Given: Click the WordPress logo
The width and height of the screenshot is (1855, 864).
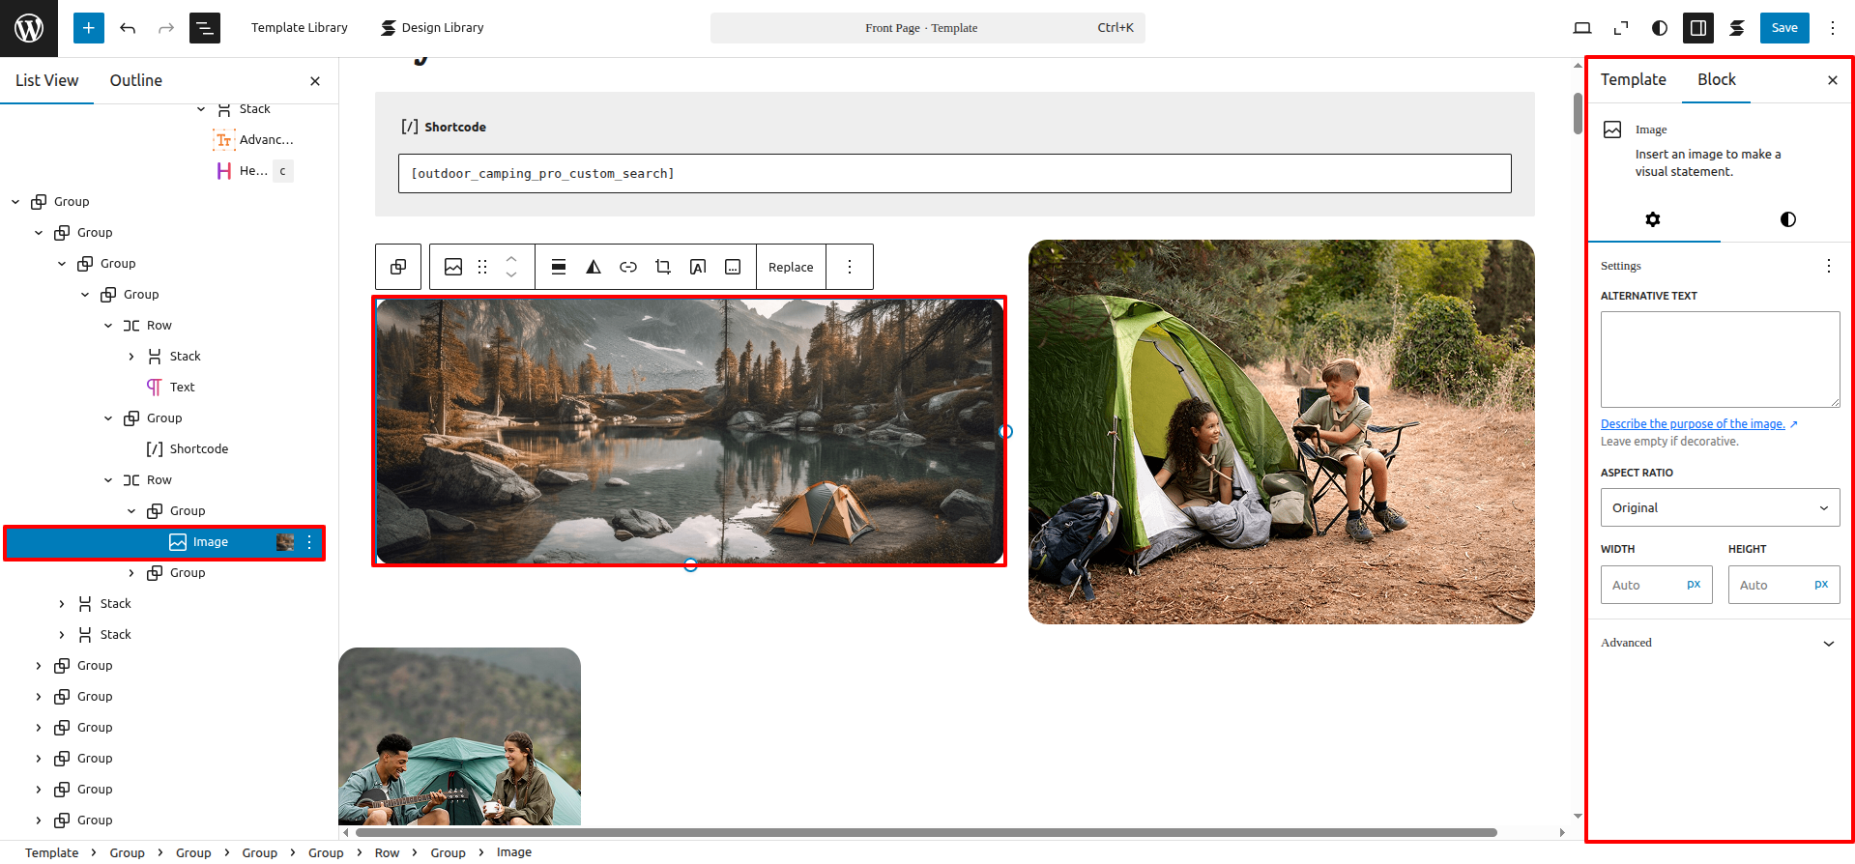Looking at the screenshot, I should [29, 28].
